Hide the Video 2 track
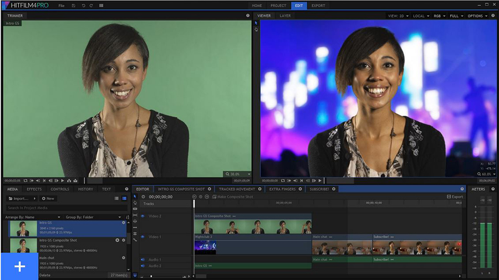 tap(142, 216)
